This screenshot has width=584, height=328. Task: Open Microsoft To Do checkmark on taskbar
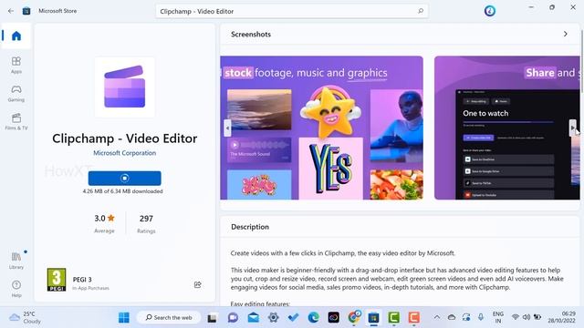pos(294,318)
